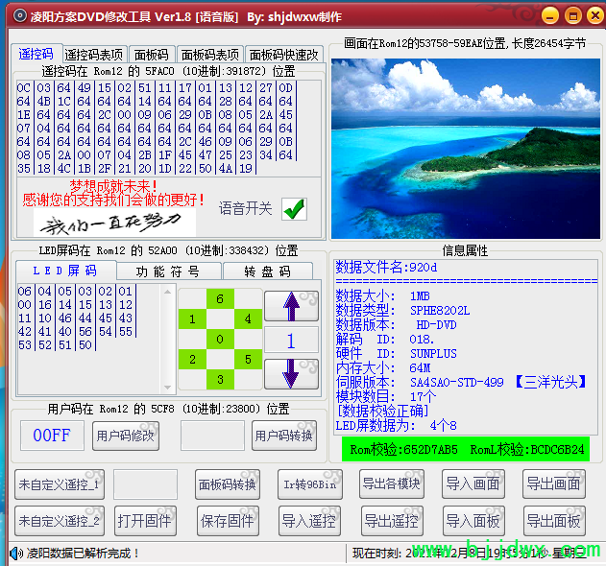
Task: Click the 00FF user code field
Action: coord(52,435)
